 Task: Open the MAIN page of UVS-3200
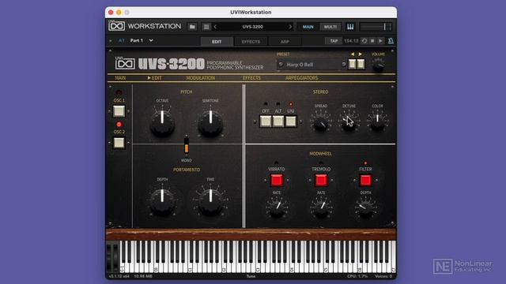[120, 78]
